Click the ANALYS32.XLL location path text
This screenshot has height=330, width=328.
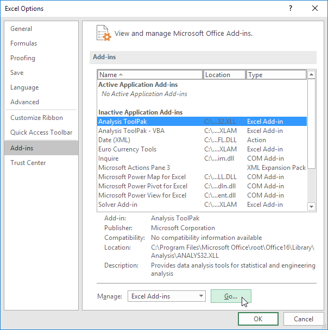pyautogui.click(x=232, y=251)
